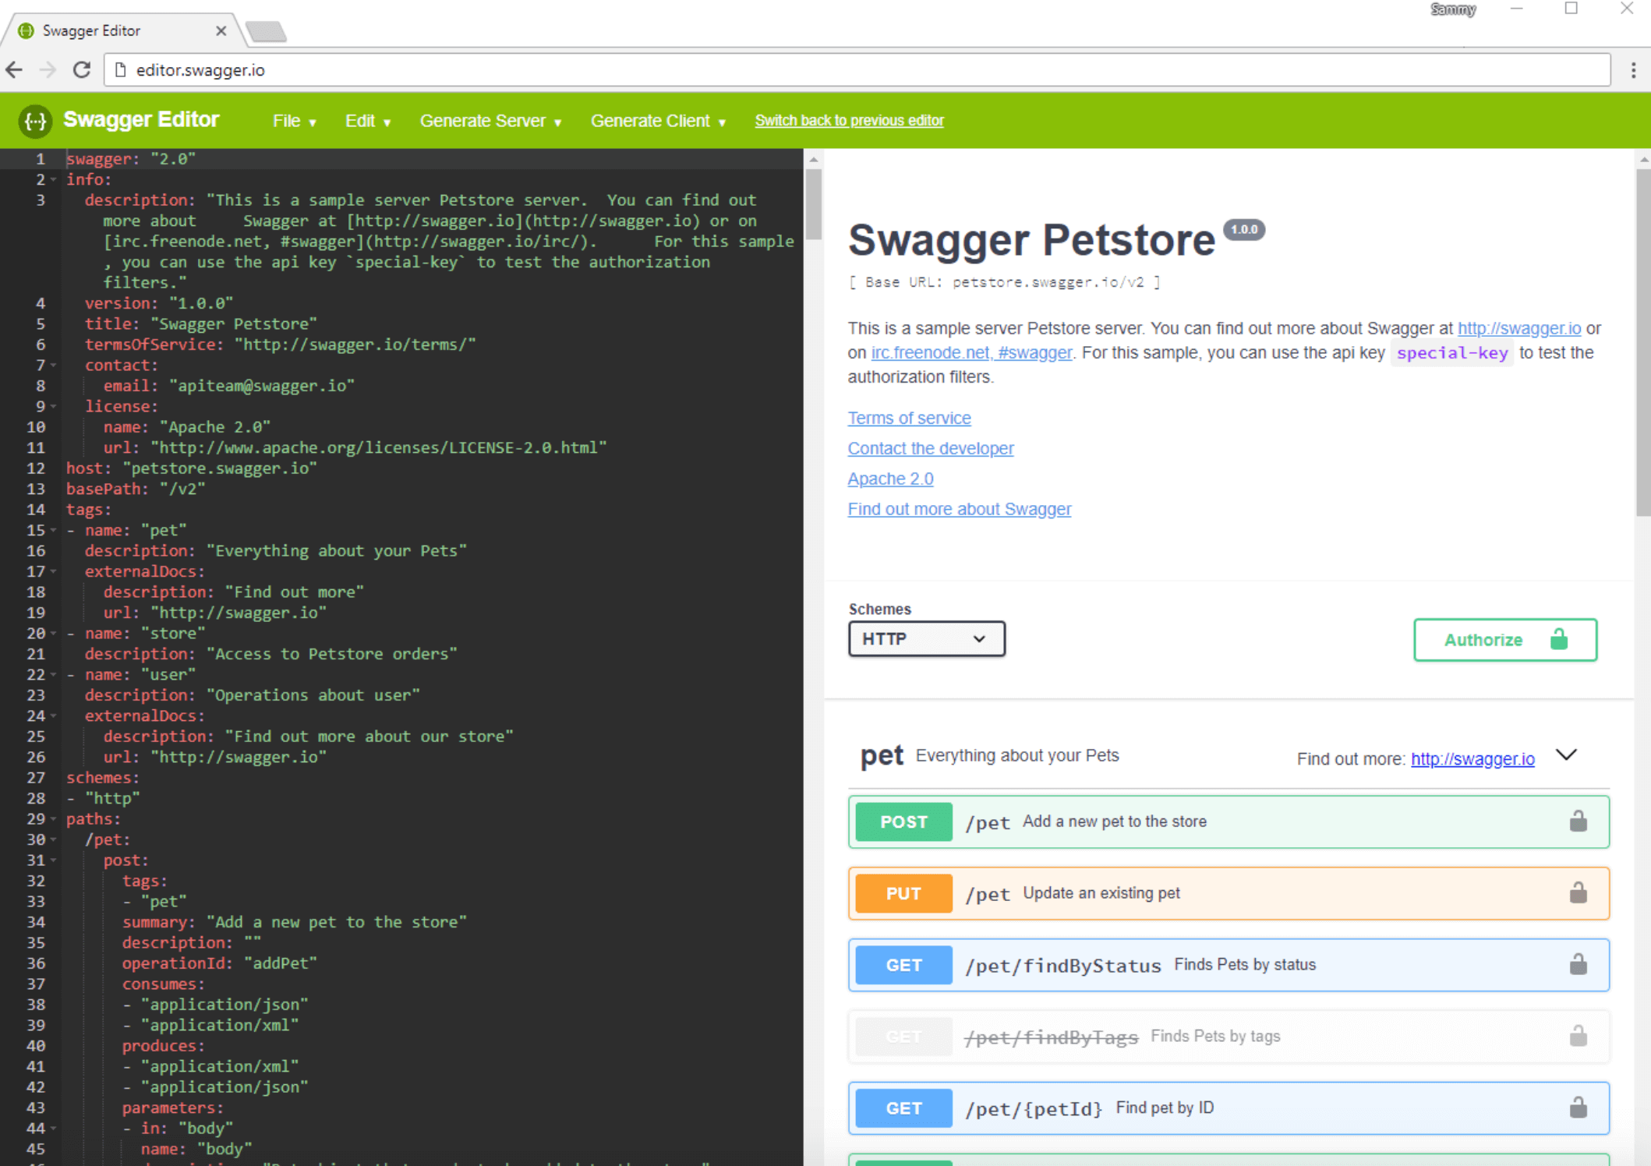This screenshot has width=1651, height=1166.
Task: Click the Terms of service link
Action: 910,416
